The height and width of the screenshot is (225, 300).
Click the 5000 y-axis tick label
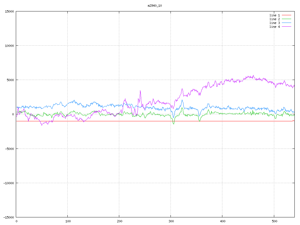10,80
